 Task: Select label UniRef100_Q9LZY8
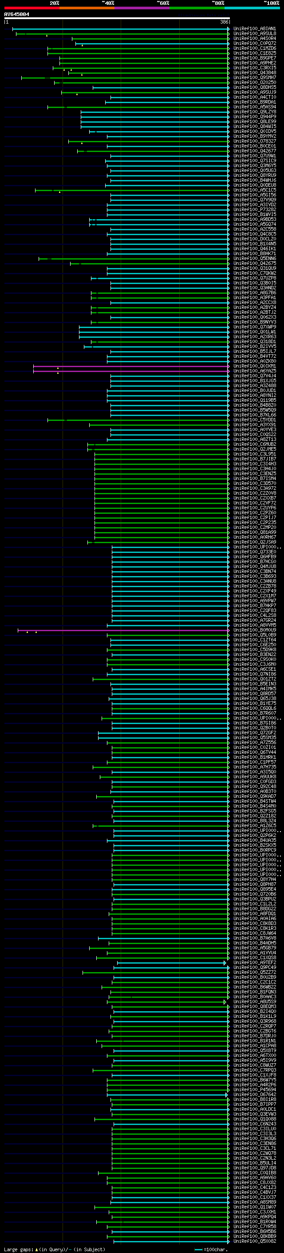pyautogui.click(x=254, y=112)
